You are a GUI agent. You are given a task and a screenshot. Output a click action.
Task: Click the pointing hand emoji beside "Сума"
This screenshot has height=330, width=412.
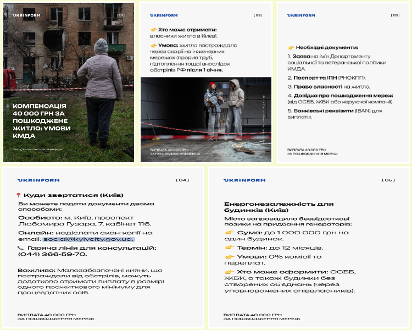pos(230,233)
